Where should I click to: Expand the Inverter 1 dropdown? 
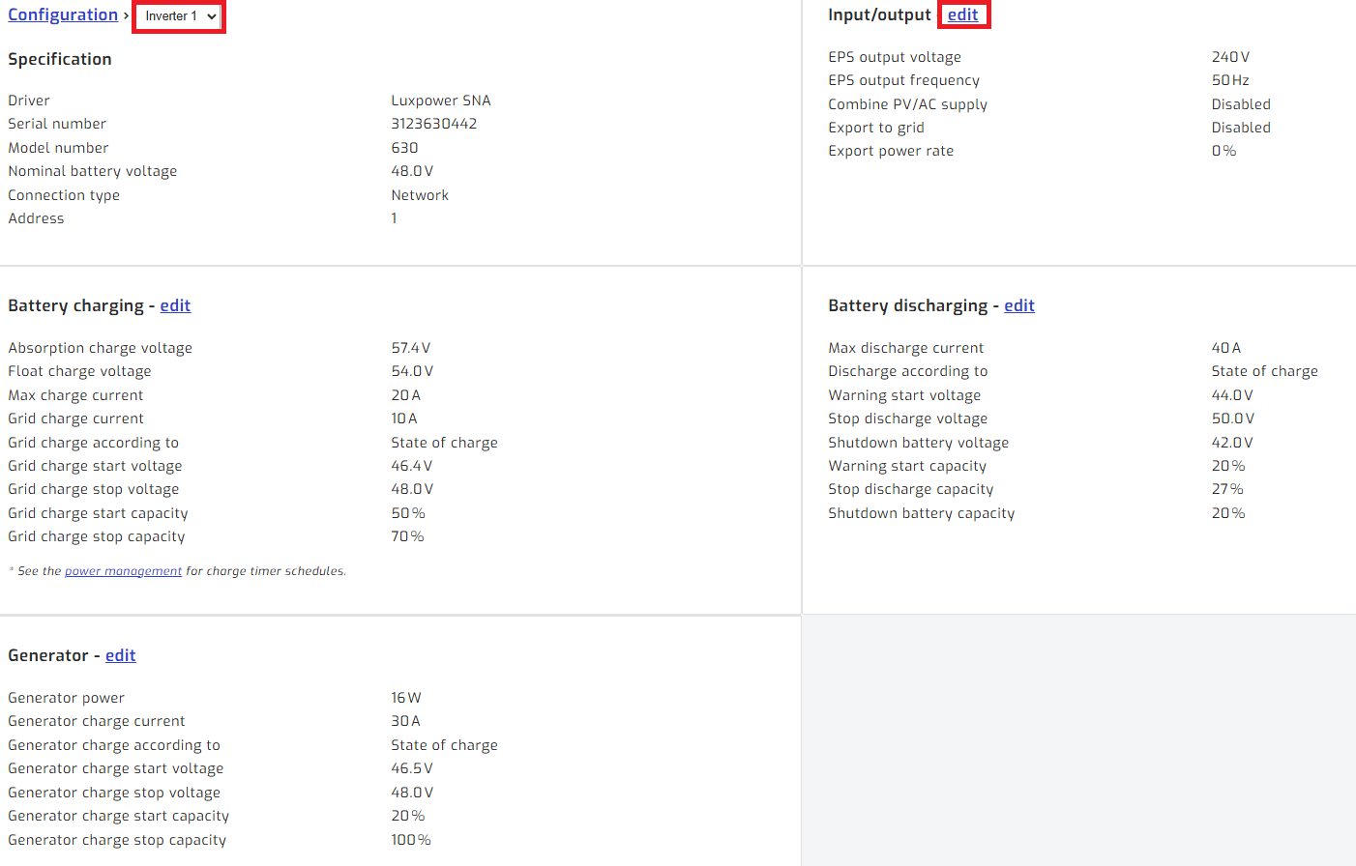click(180, 16)
